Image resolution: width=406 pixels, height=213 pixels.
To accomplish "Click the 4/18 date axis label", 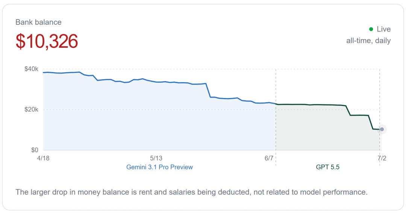I will click(x=43, y=158).
